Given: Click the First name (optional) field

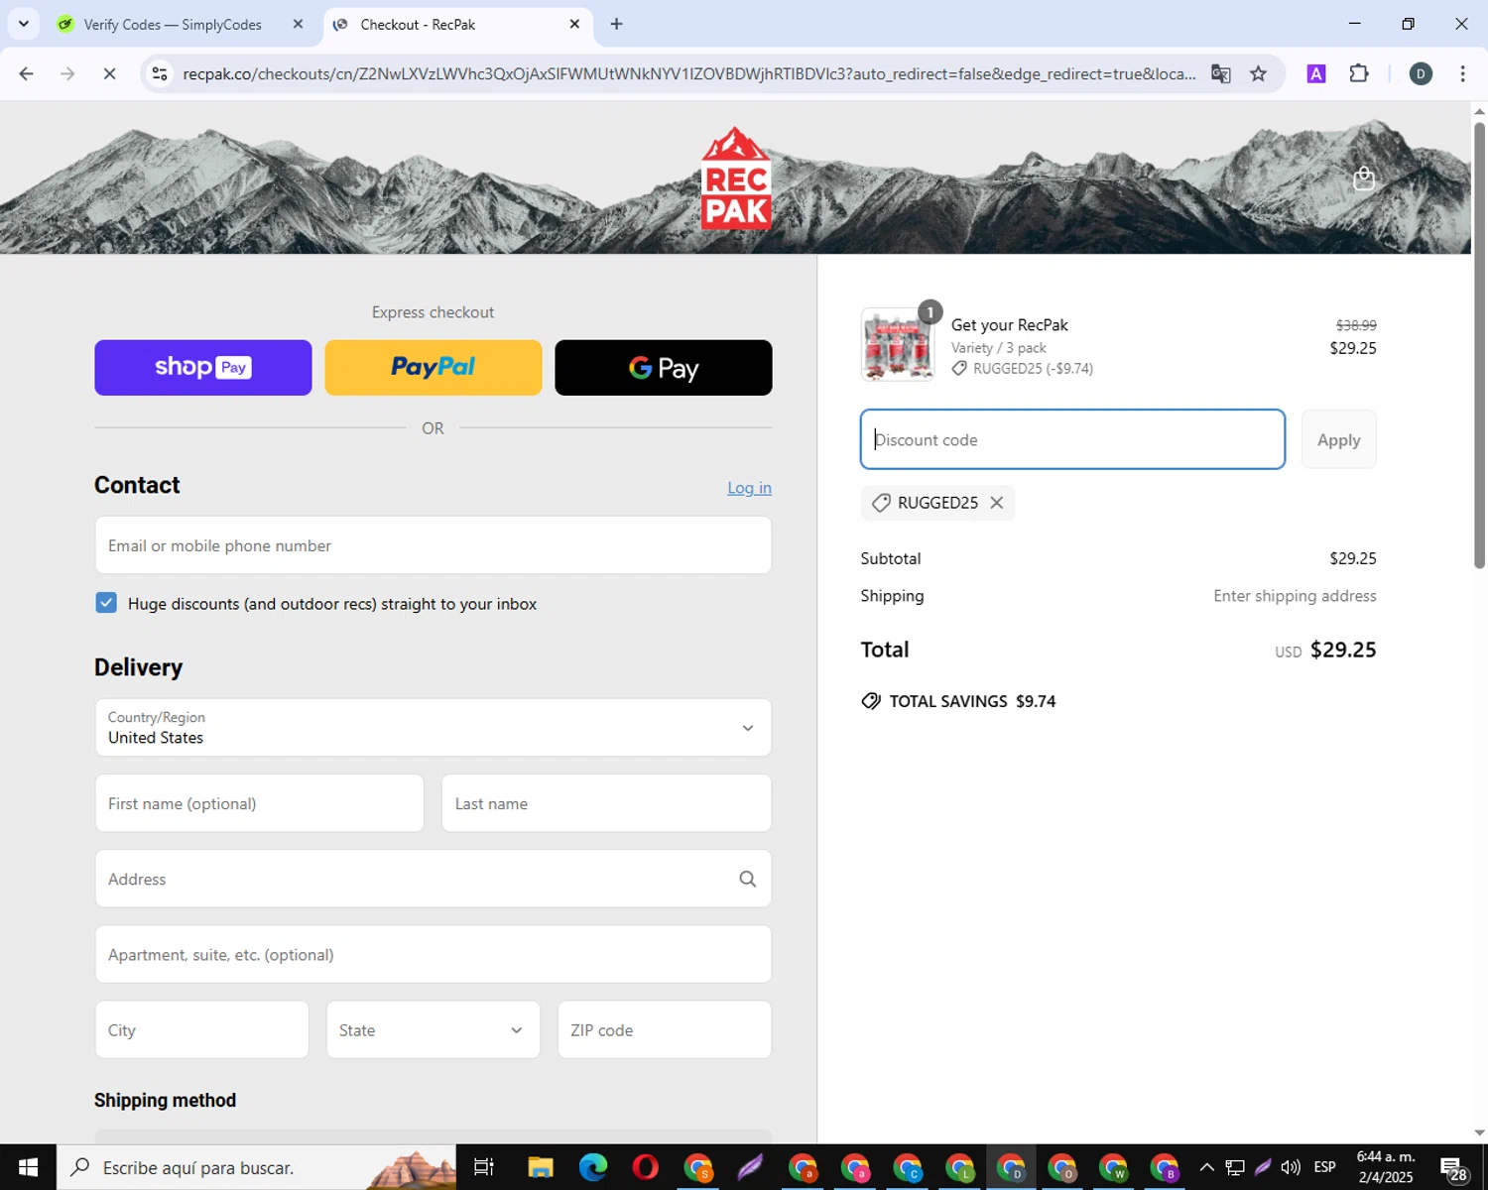Looking at the screenshot, I should [260, 803].
